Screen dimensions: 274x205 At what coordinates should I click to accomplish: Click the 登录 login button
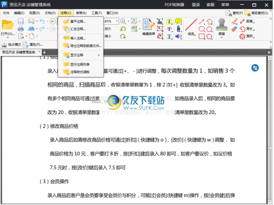click(196, 5)
